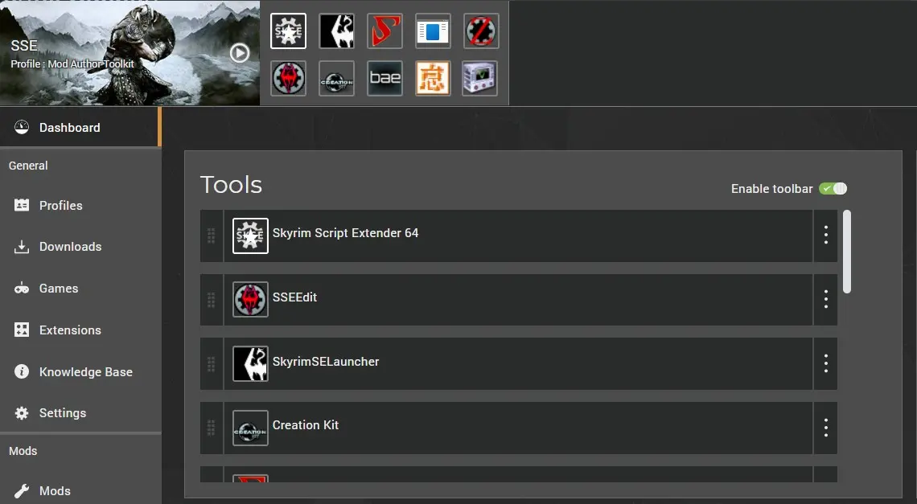The image size is (917, 504).
Task: Select the 'SSEEdit' tool name text
Action: pyautogui.click(x=294, y=297)
